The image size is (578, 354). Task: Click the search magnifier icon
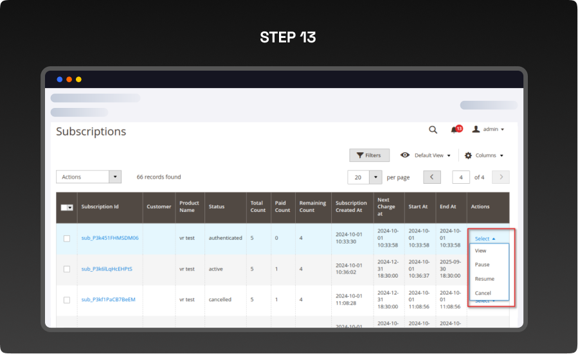tap(433, 130)
